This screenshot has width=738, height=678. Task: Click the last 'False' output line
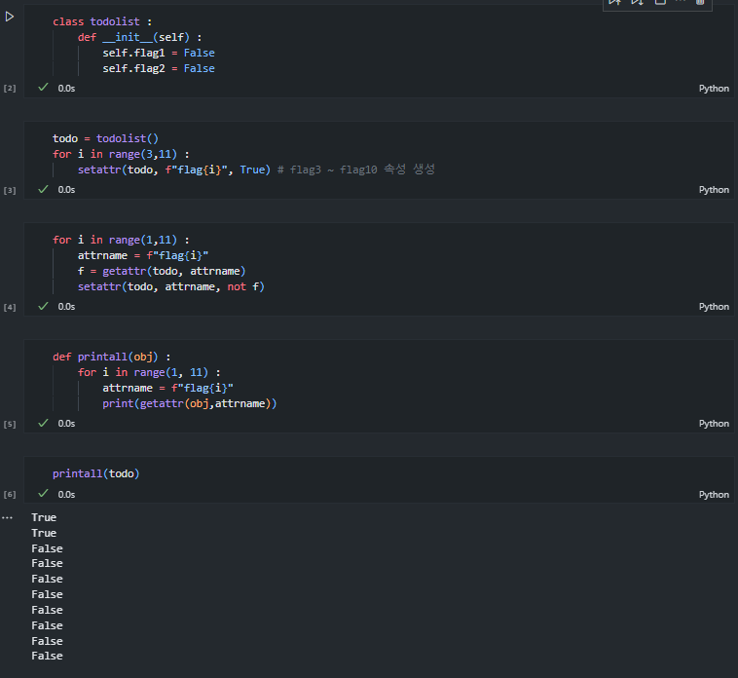pyautogui.click(x=47, y=656)
